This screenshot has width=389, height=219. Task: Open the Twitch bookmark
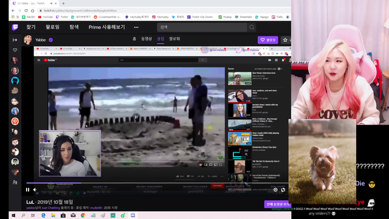[x=62, y=17]
